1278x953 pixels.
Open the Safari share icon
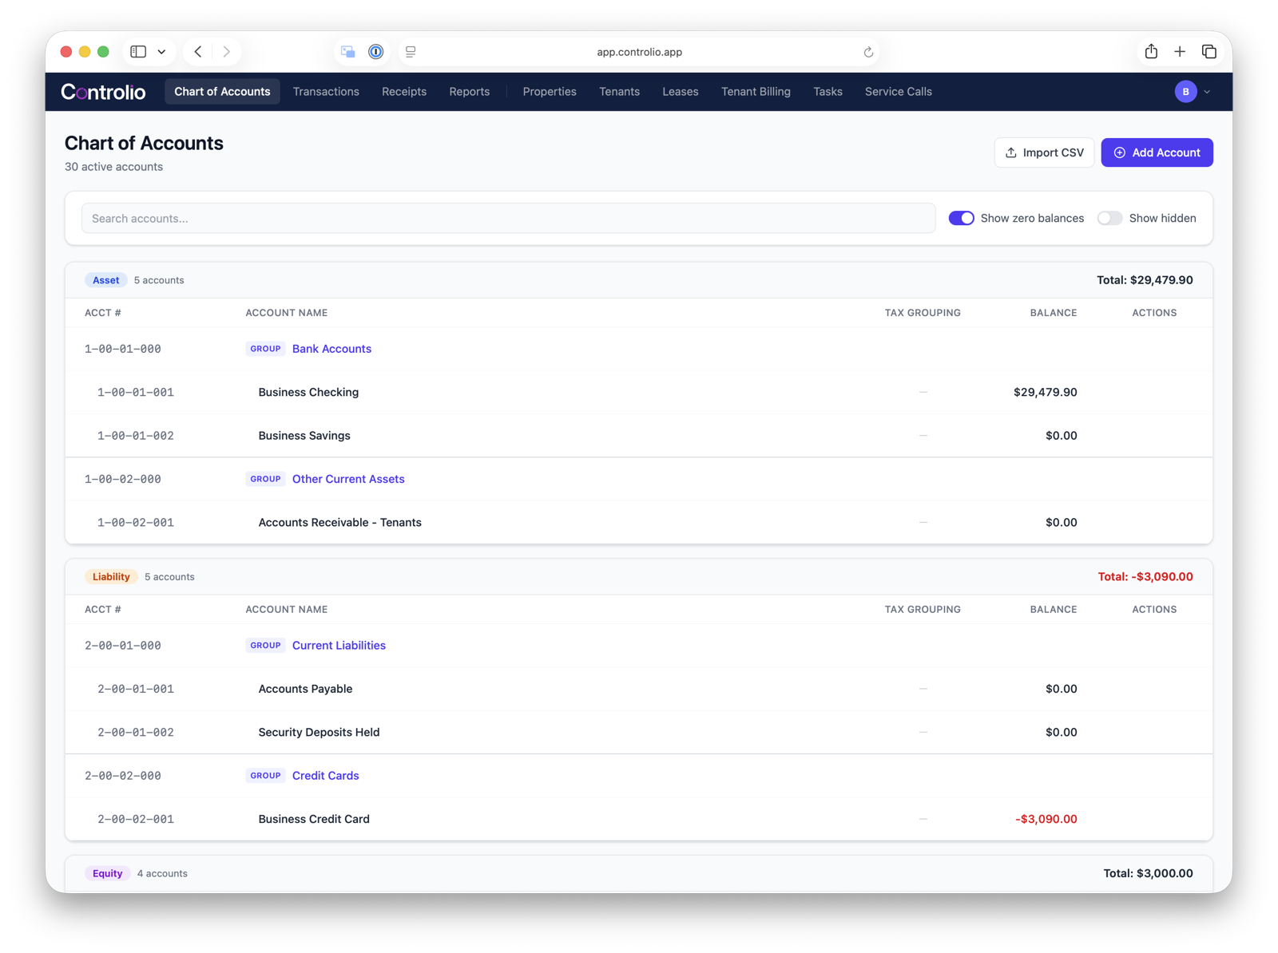point(1151,51)
